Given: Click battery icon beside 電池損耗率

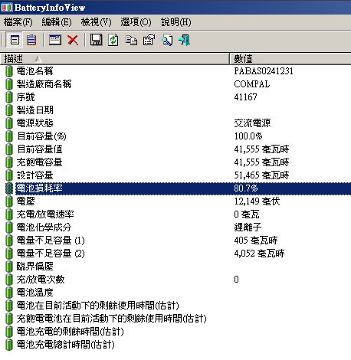Looking at the screenshot, I should click(x=9, y=188).
